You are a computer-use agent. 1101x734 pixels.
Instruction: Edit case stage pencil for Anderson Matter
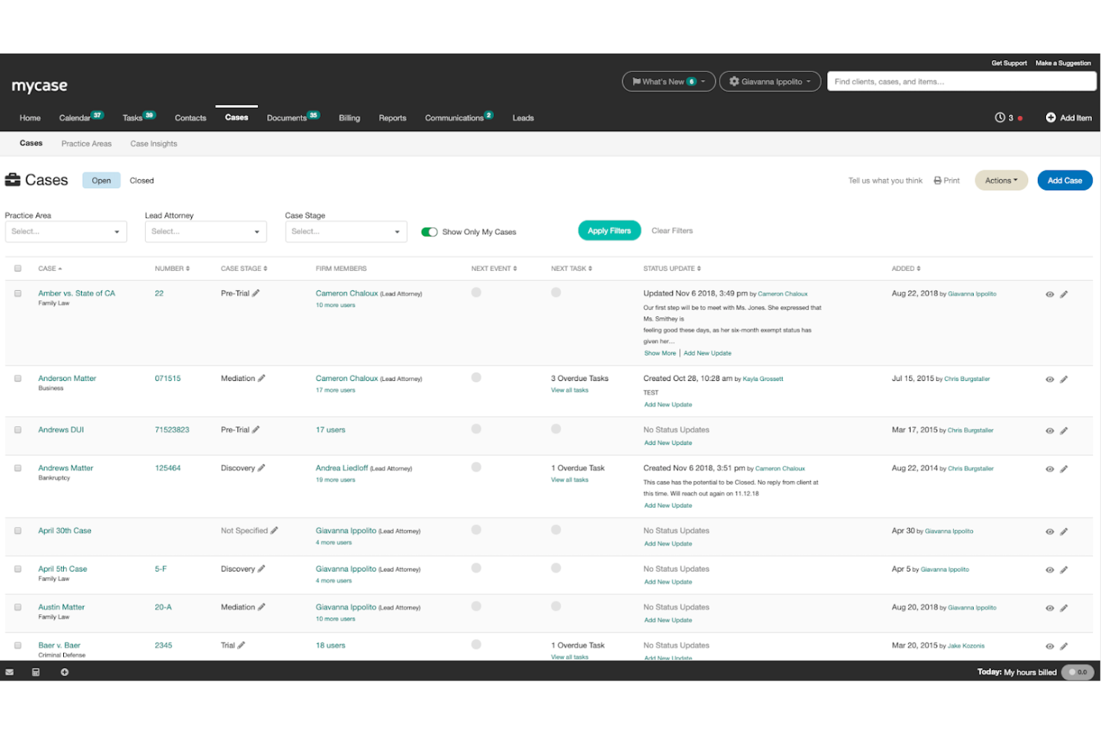pyautogui.click(x=261, y=379)
